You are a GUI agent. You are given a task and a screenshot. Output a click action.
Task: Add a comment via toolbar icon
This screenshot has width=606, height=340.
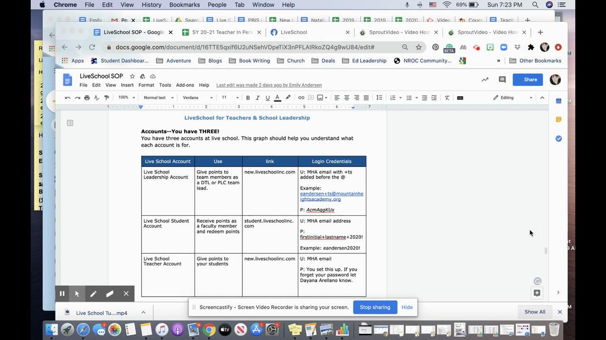[x=311, y=98]
